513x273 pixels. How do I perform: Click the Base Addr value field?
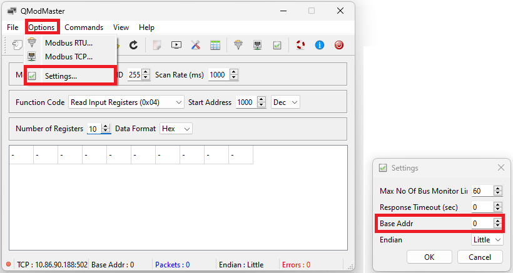pos(482,223)
